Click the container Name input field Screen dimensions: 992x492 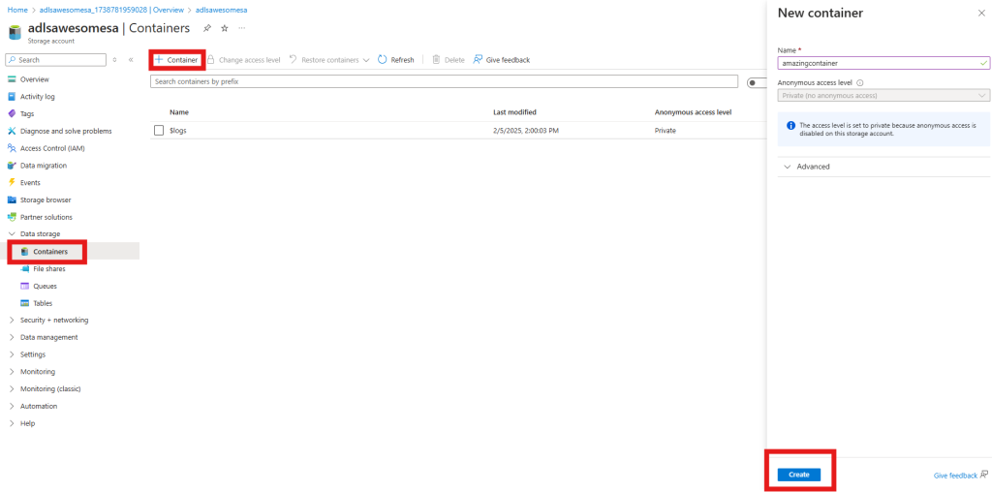coord(883,63)
